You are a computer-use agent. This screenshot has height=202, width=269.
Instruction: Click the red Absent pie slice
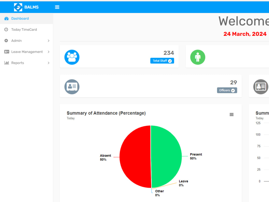point(135,157)
